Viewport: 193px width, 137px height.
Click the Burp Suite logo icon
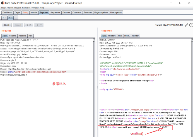3,3
